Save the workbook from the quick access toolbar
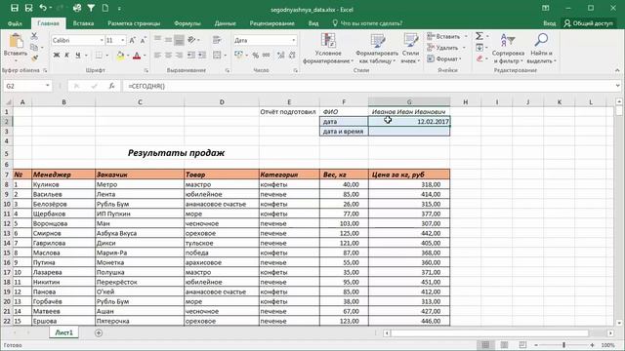 [x=15, y=8]
